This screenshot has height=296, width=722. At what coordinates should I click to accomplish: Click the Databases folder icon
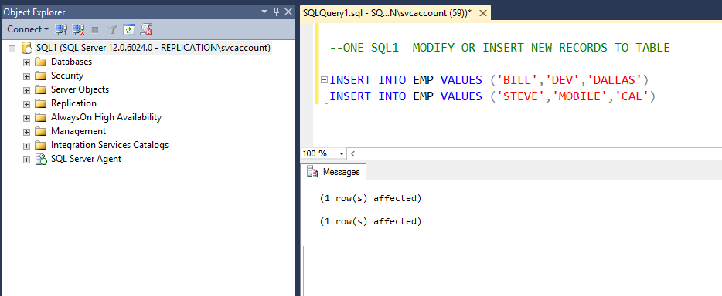41,62
